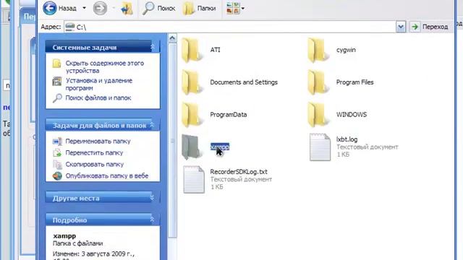Viewport: 463px width, 260px height.
Task: Click the Program Files label
Action: [355, 82]
